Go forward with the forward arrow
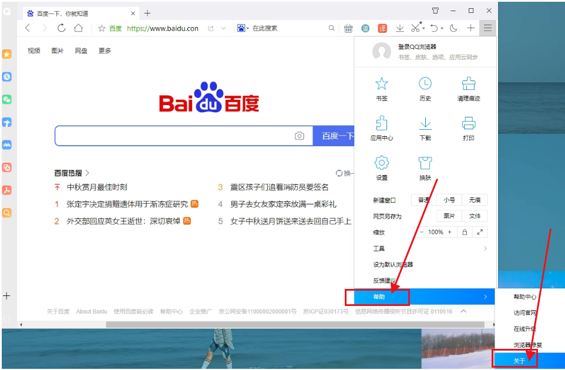The image size is (565, 370). (44, 28)
